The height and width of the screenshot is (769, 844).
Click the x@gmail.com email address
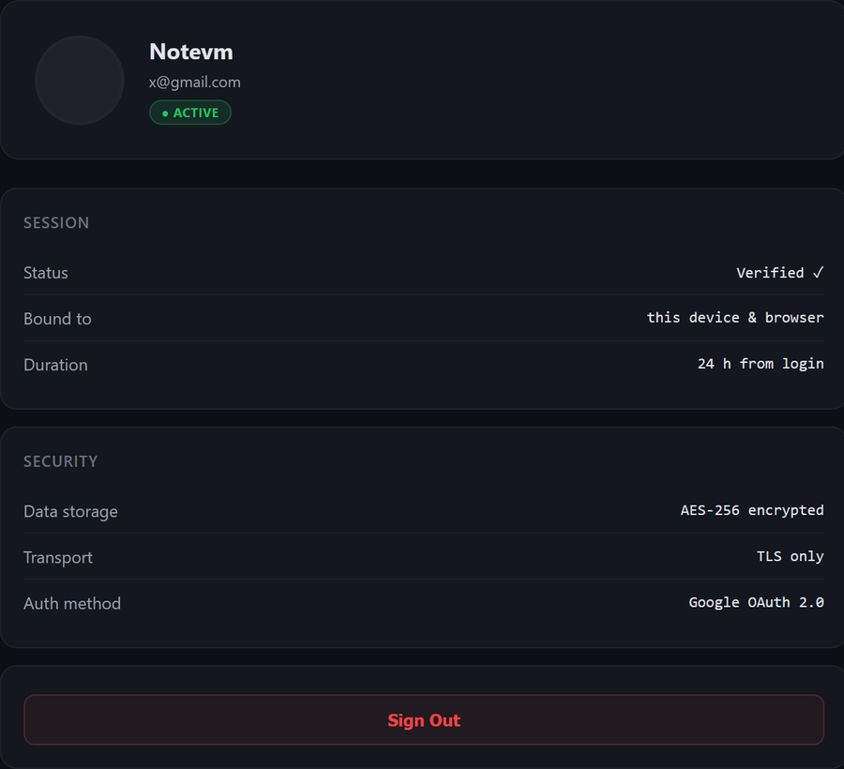coord(195,83)
